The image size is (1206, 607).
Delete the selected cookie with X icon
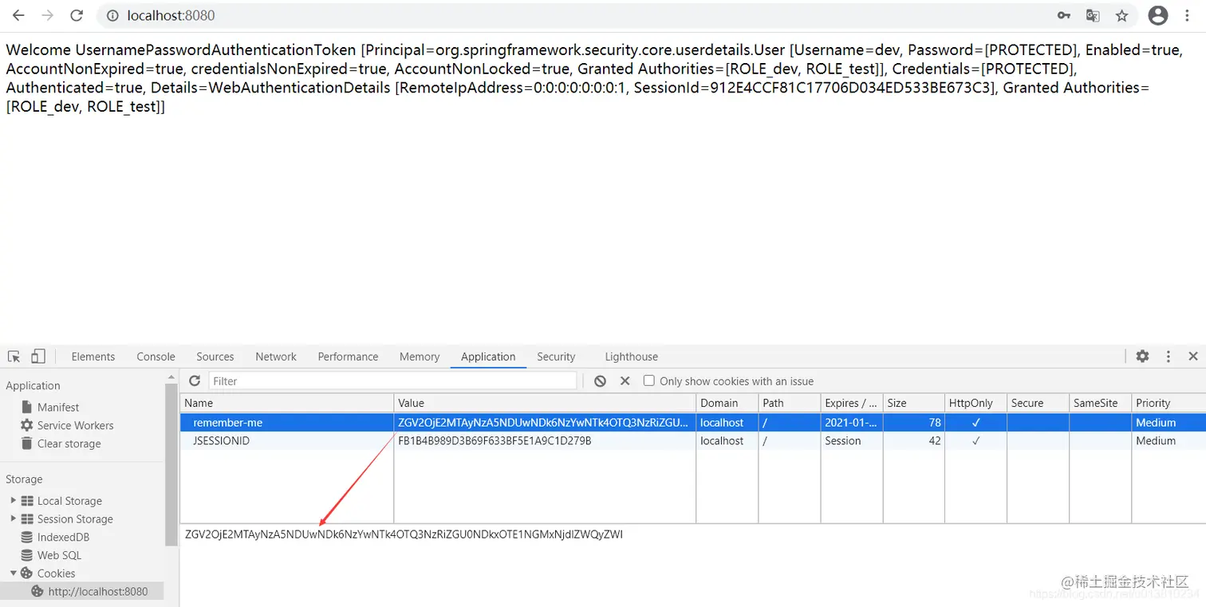point(625,381)
